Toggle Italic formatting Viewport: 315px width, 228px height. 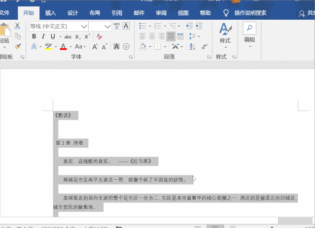[x=43, y=36]
